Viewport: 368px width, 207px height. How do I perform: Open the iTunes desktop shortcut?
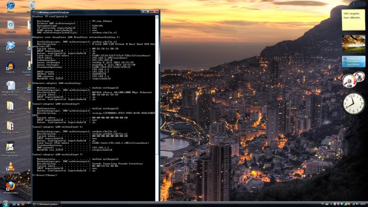tap(10, 6)
